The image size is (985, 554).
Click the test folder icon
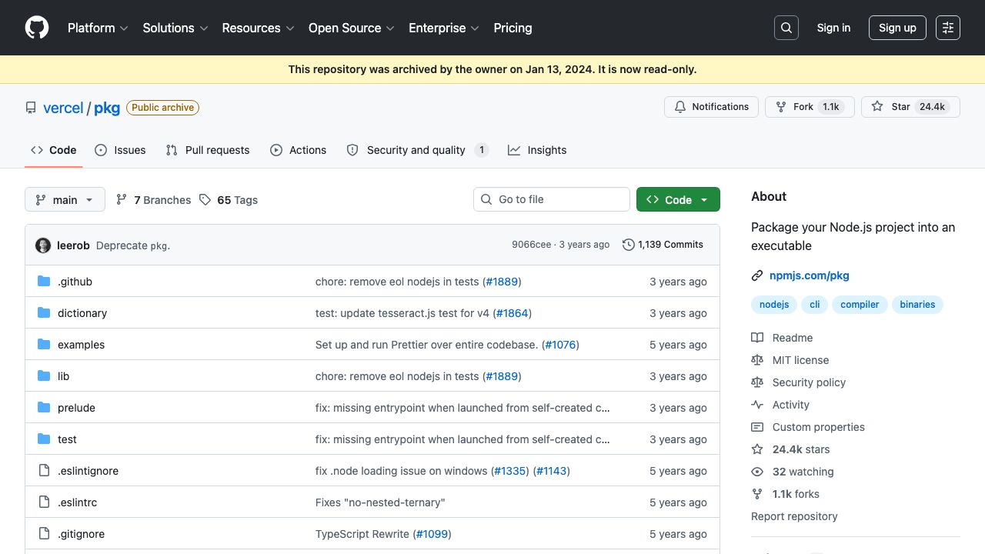[x=44, y=439]
